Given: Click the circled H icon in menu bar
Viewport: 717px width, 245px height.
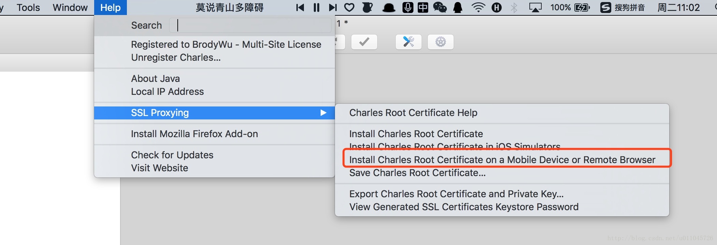Looking at the screenshot, I should tap(497, 8).
